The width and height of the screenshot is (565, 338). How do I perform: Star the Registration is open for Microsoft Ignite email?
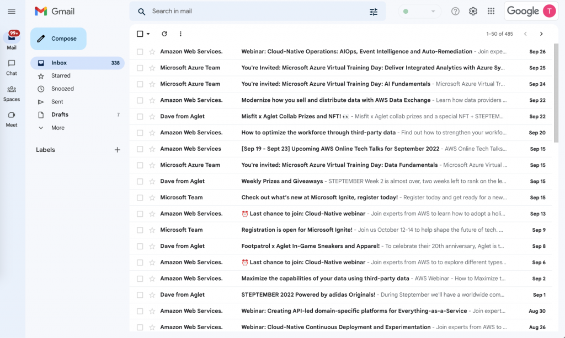152,230
